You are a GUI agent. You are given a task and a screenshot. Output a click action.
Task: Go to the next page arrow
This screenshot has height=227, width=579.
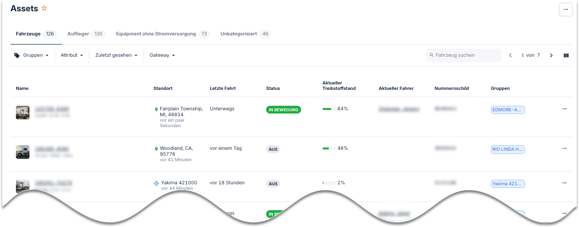tap(551, 55)
